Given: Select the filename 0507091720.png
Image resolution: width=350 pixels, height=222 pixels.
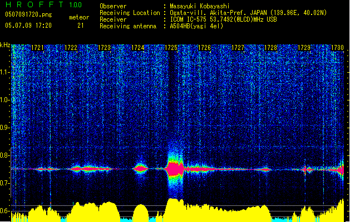Looking at the screenshot, I should (28, 14).
